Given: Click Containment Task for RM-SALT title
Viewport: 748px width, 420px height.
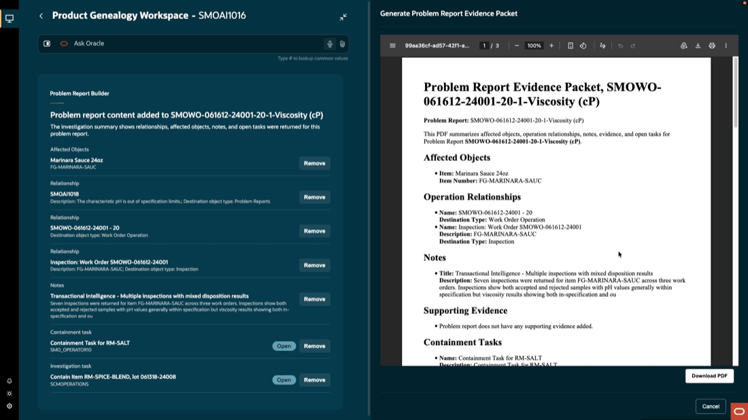Looking at the screenshot, I should pos(90,343).
